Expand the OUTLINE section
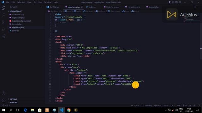The height and width of the screenshot is (113, 202). 13,99
